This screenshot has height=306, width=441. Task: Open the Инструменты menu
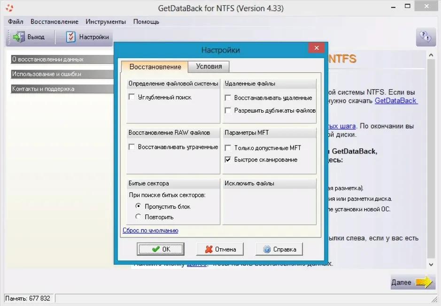coord(106,22)
